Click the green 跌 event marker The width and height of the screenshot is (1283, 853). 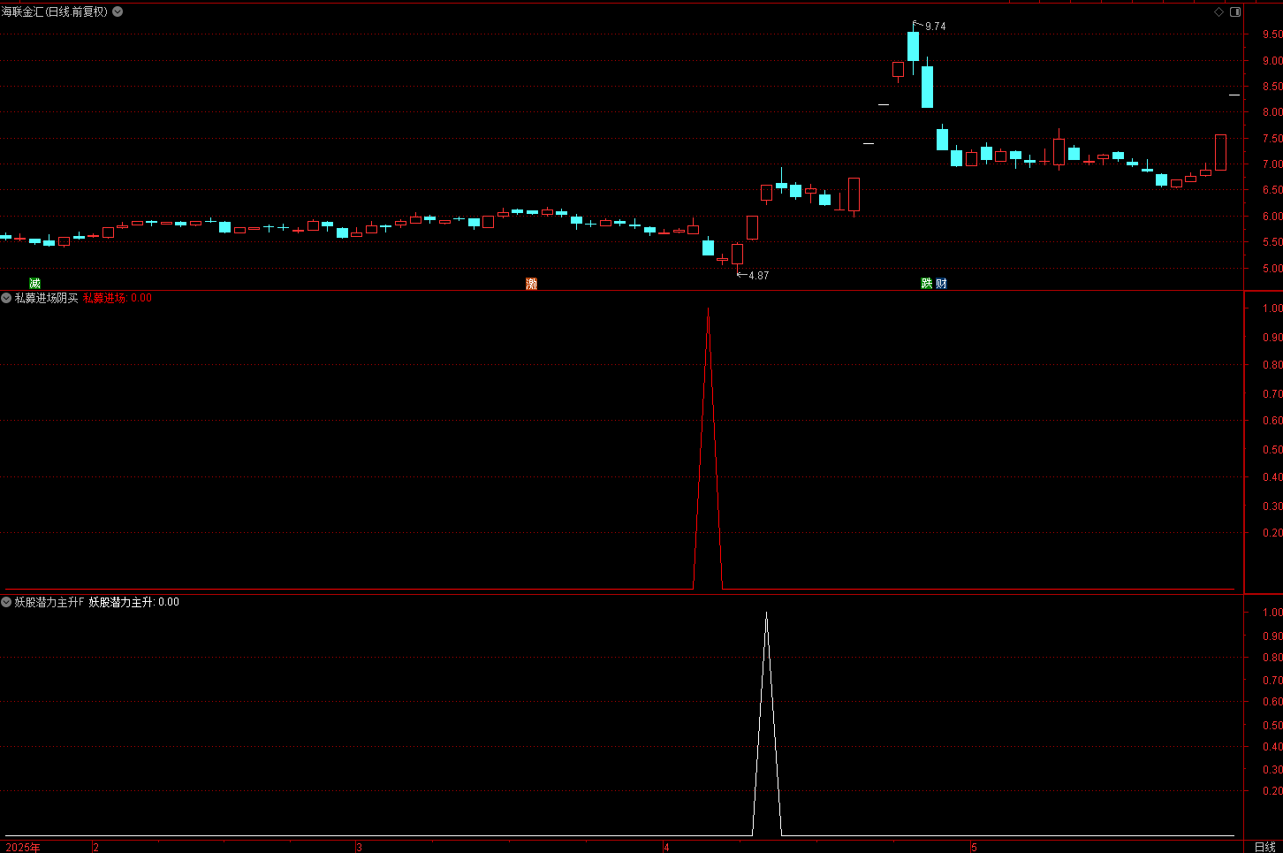(x=926, y=283)
